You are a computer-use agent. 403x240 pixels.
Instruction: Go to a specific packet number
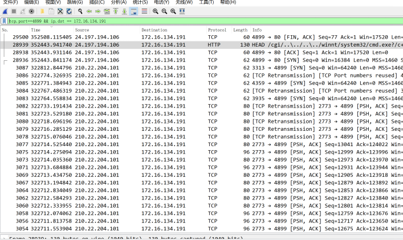107,11
